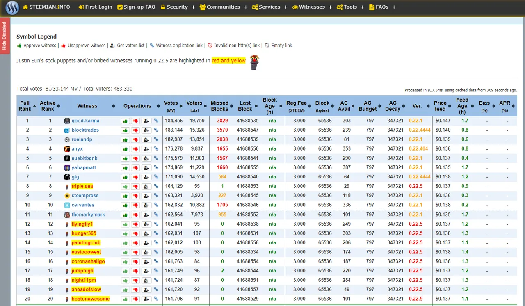
Task: Expand the FAQs menu
Action: point(382,7)
